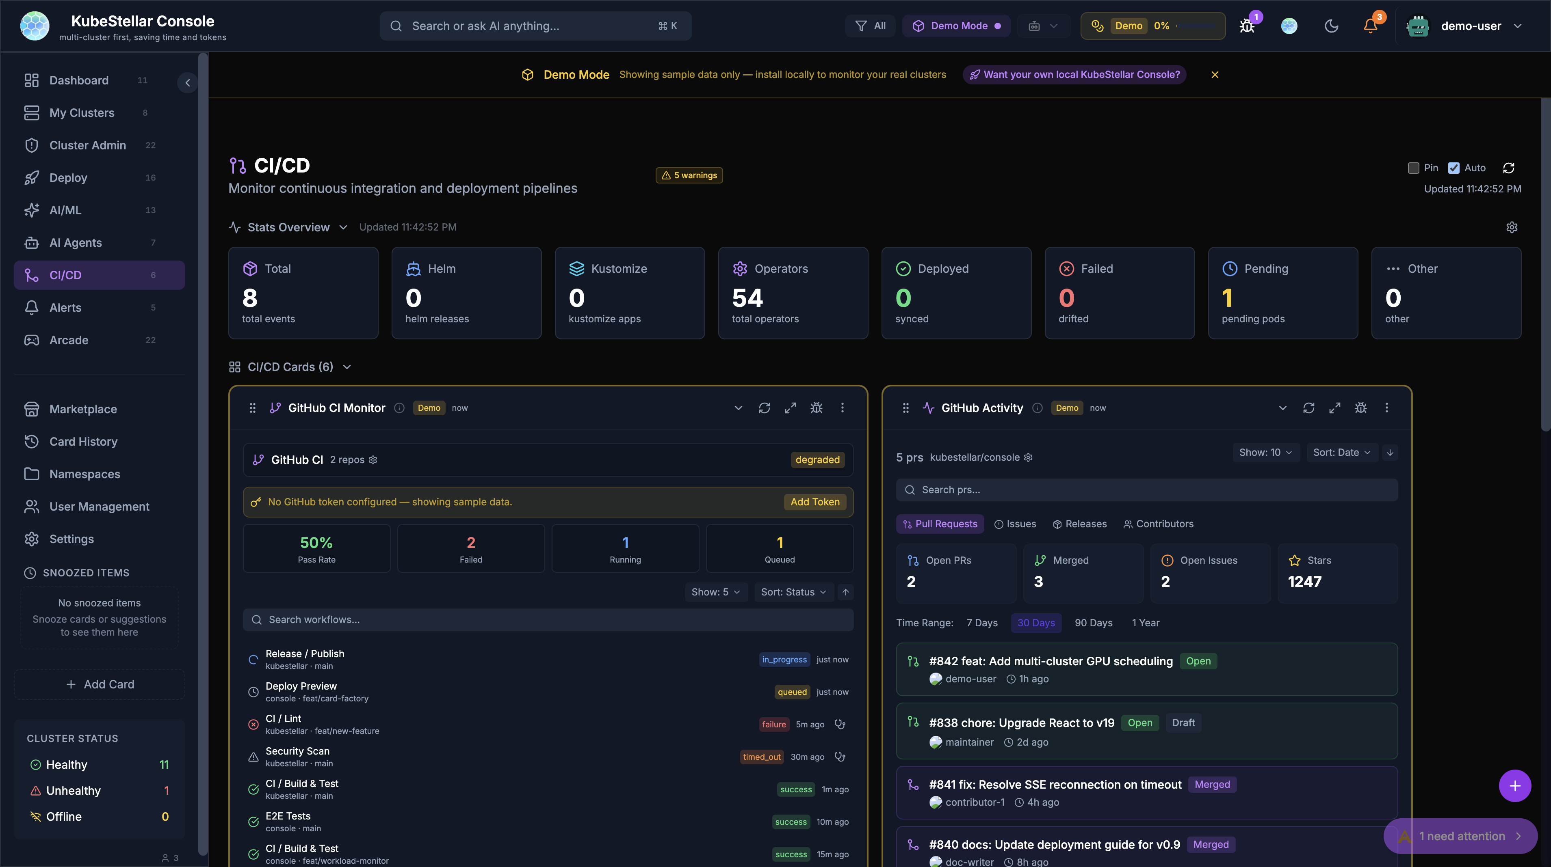Expand the GitHub Activity card to fullscreen
The height and width of the screenshot is (867, 1551).
point(1335,408)
